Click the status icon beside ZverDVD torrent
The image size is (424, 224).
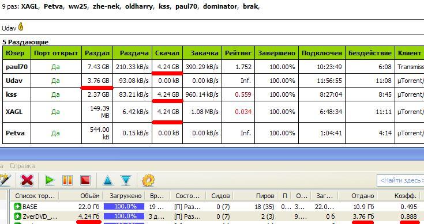(x=17, y=216)
